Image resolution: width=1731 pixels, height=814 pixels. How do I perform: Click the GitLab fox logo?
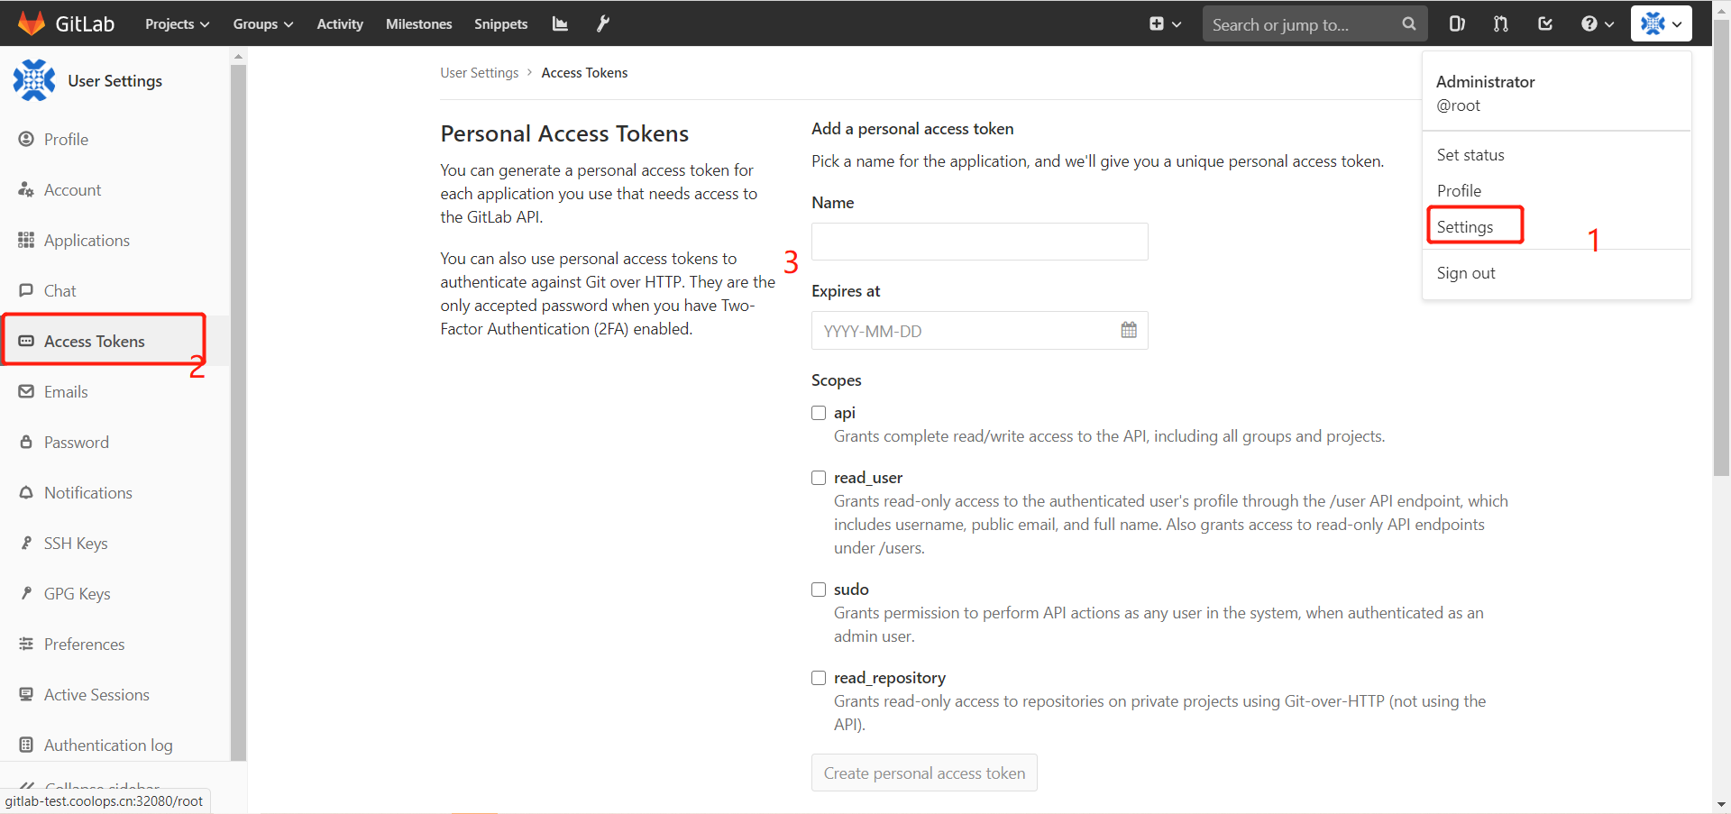(x=32, y=23)
